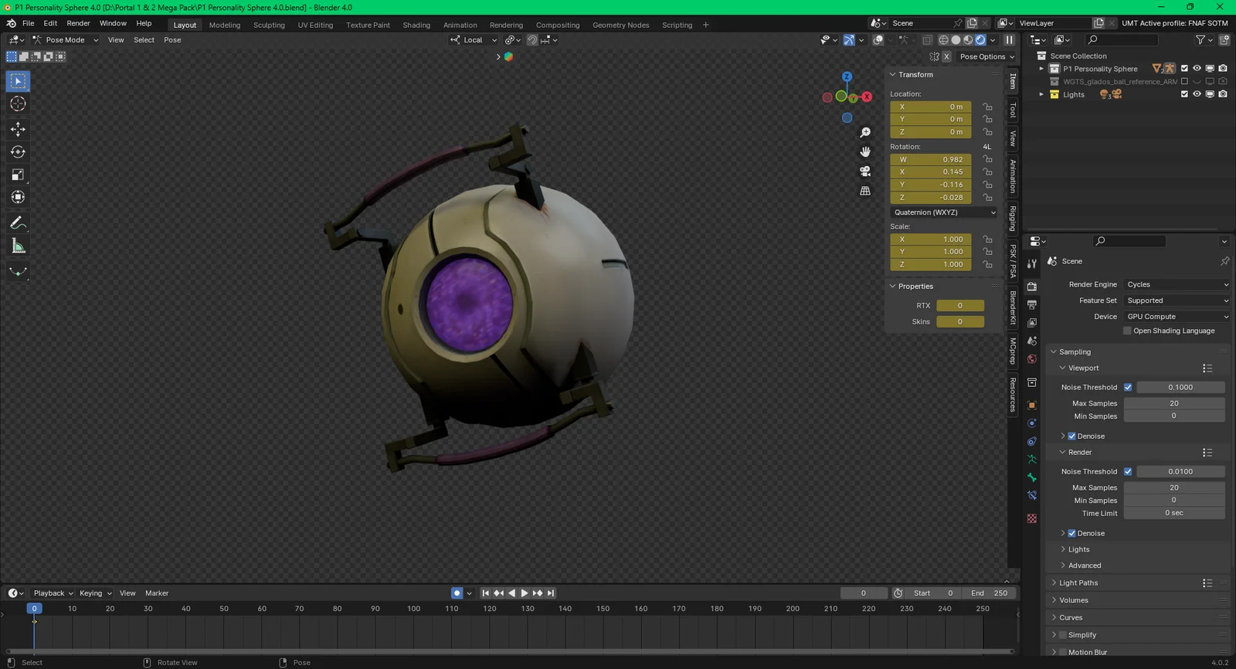Screen dimensions: 1236x669
Task: Toggle Render Noise Threshold checkbox
Action: [x=1128, y=471]
